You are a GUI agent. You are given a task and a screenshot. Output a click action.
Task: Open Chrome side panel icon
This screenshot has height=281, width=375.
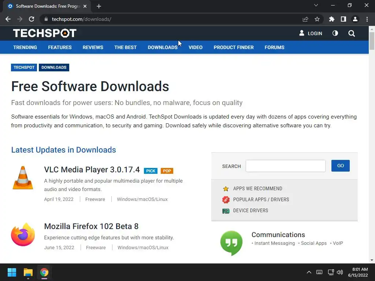[344, 19]
